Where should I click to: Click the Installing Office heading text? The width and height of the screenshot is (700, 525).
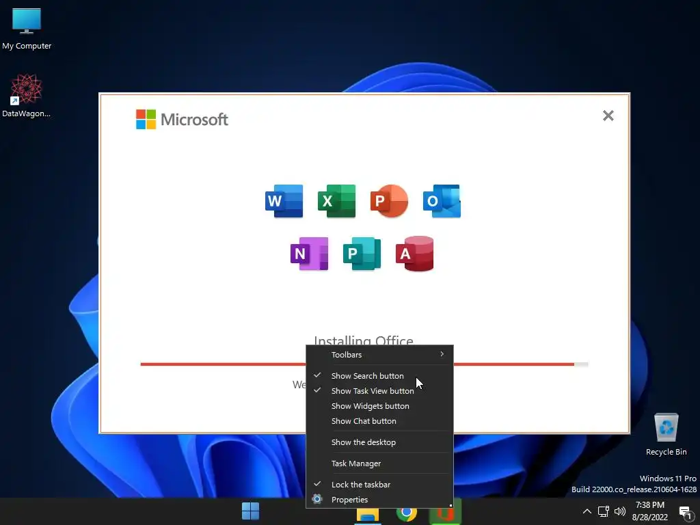click(x=364, y=340)
